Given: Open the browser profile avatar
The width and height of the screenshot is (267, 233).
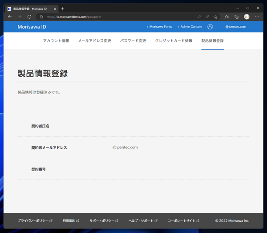Looking at the screenshot, I should (247, 16).
